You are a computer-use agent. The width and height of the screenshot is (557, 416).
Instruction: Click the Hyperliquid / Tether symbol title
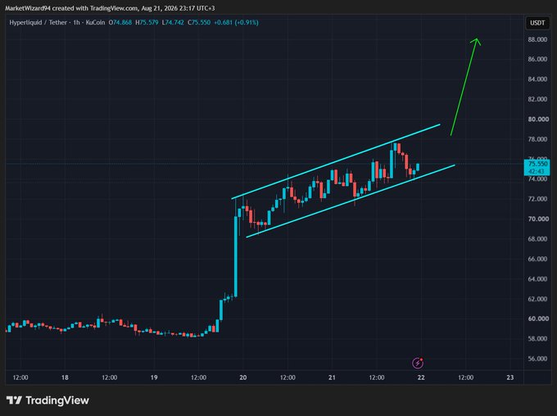pos(38,22)
